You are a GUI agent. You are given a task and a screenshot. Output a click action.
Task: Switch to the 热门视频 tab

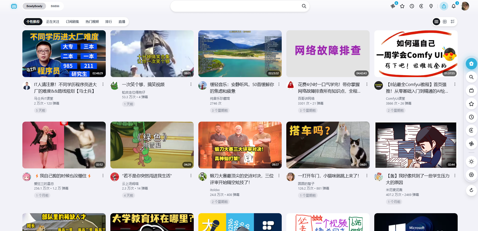pos(92,22)
